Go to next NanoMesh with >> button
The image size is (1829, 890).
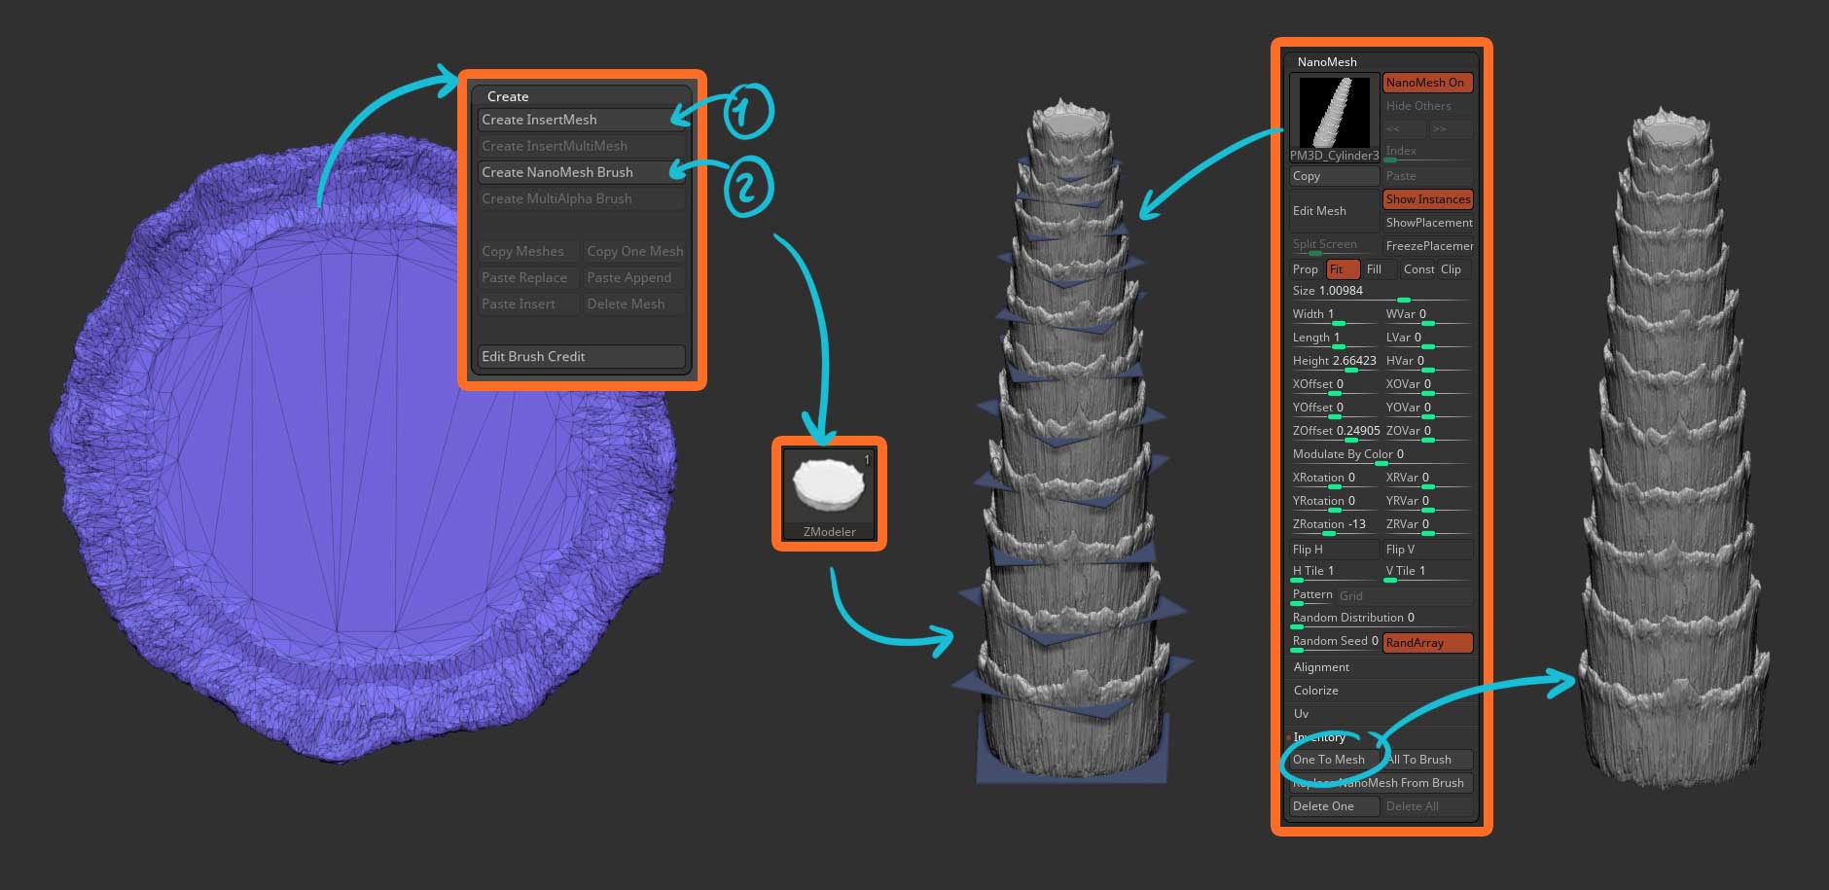point(1451,129)
